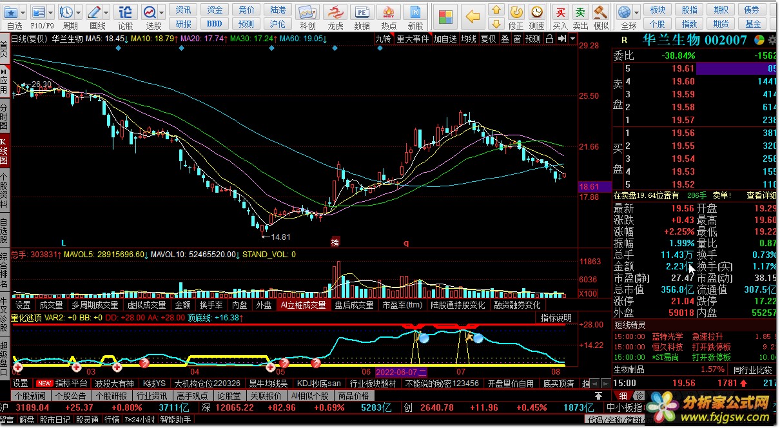
Task: Switch to the 融资融券变化 tab
Action: click(x=517, y=306)
